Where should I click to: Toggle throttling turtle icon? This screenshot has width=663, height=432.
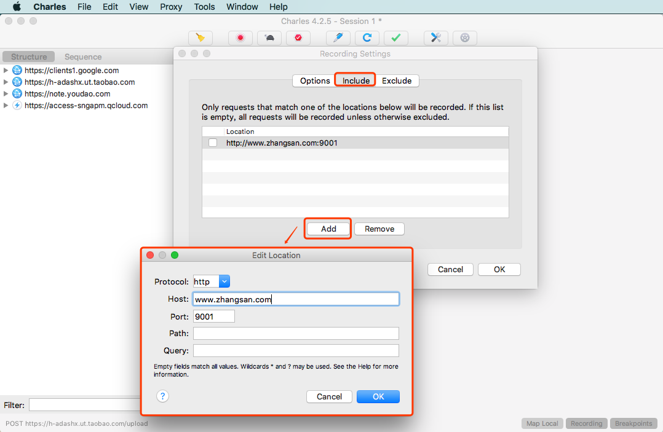[269, 38]
